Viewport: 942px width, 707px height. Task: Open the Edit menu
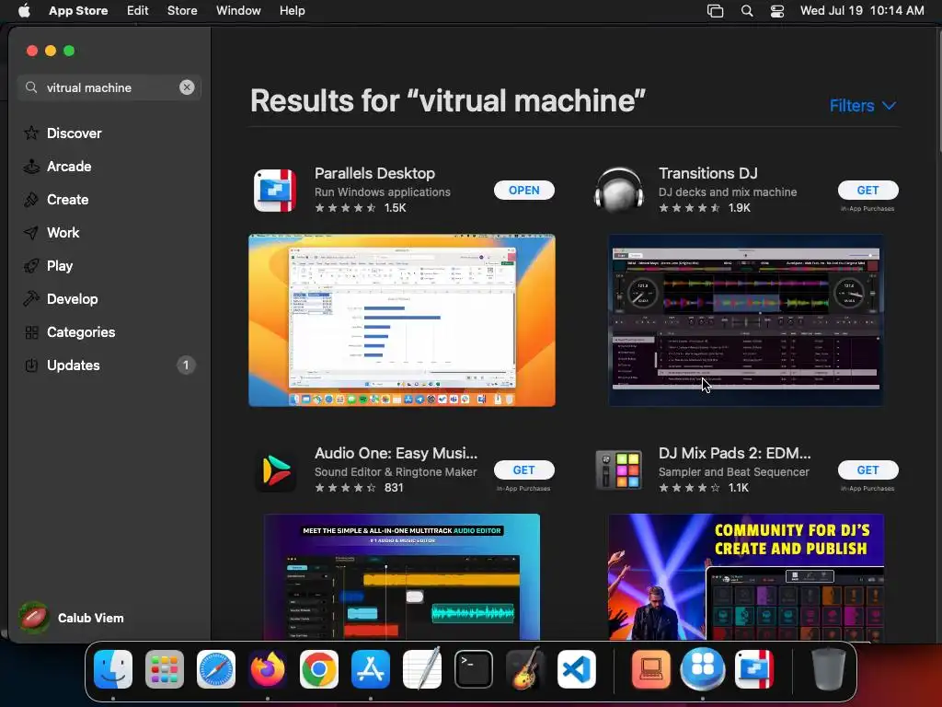point(138,11)
